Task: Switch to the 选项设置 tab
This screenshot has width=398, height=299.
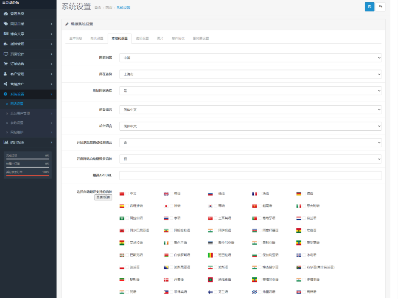Action: click(142, 39)
